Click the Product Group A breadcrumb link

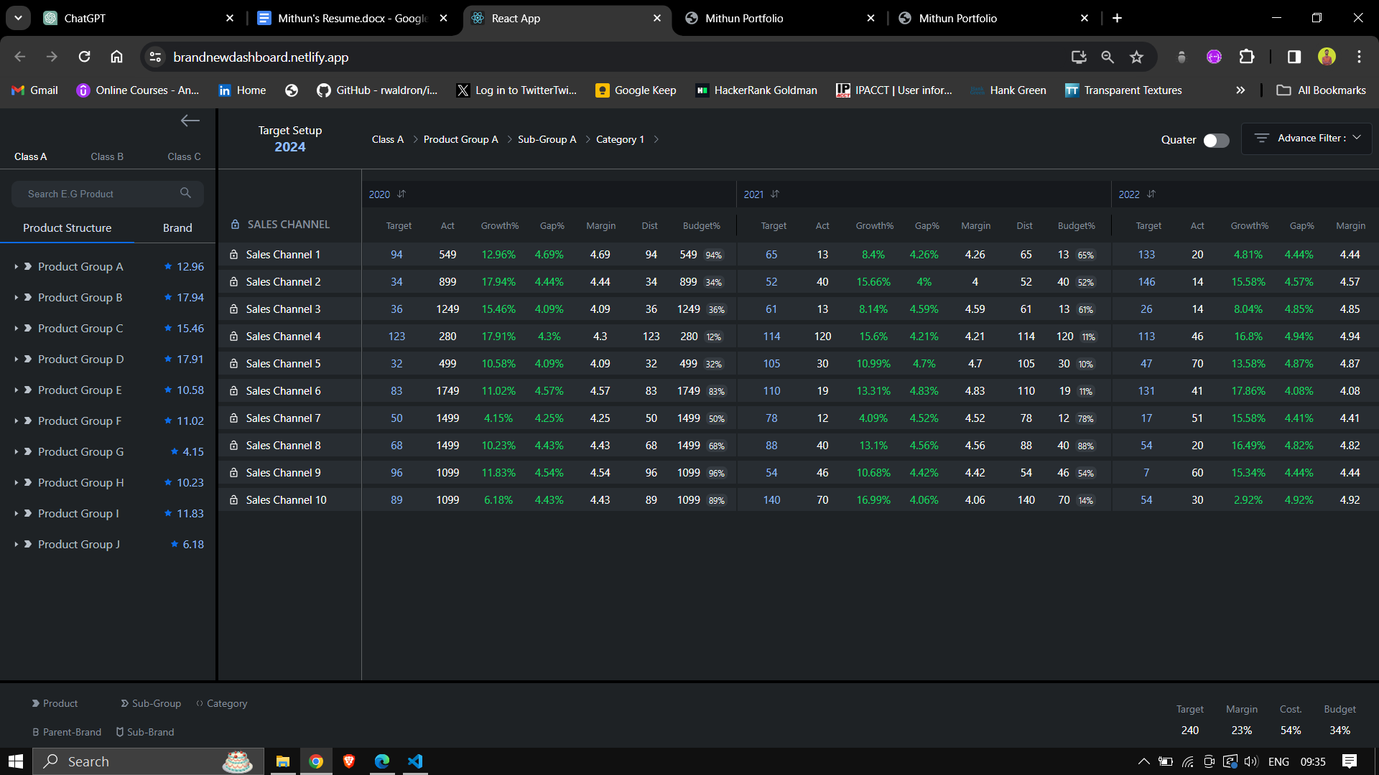[460, 139]
